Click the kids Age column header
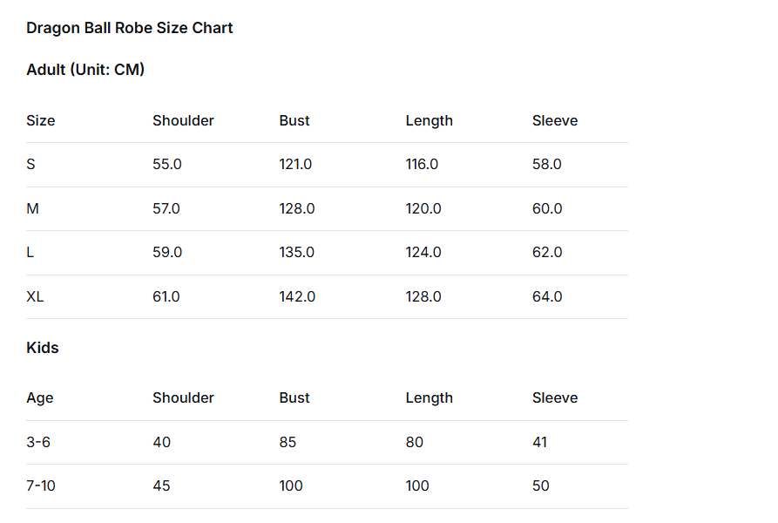This screenshot has width=778, height=523. (x=40, y=398)
